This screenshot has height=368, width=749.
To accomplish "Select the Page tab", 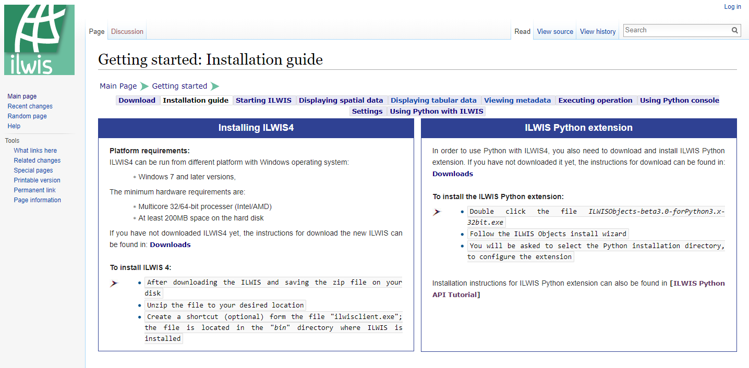I will [x=96, y=31].
